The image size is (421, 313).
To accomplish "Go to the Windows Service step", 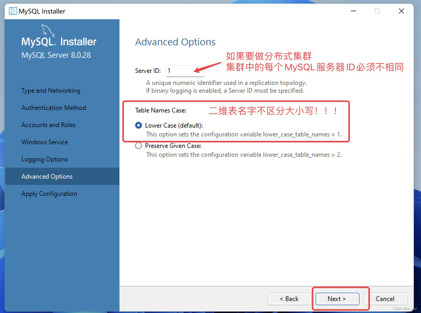I will point(45,142).
